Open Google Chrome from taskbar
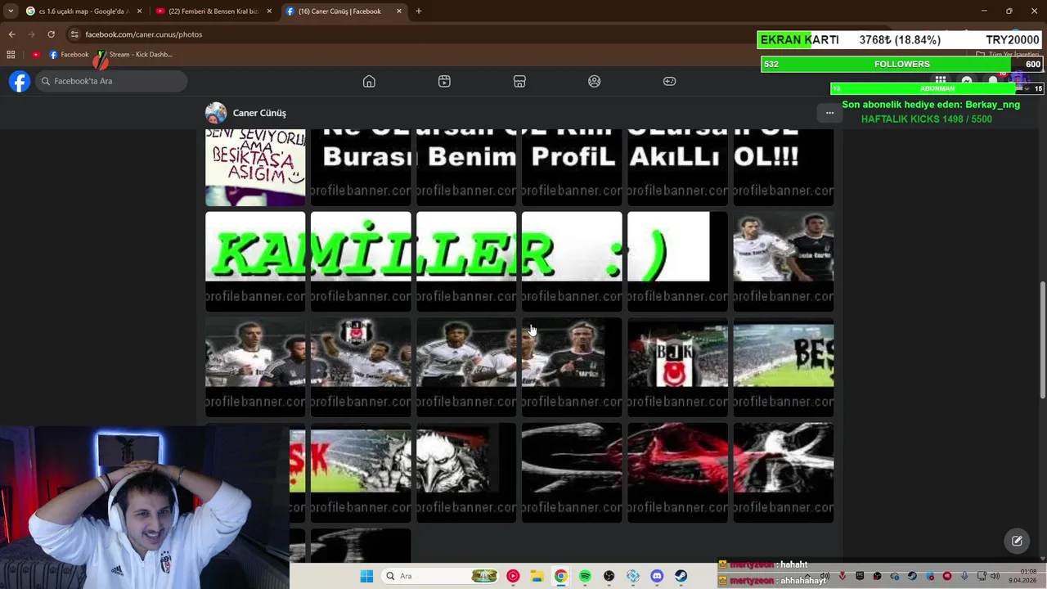 [x=560, y=576]
